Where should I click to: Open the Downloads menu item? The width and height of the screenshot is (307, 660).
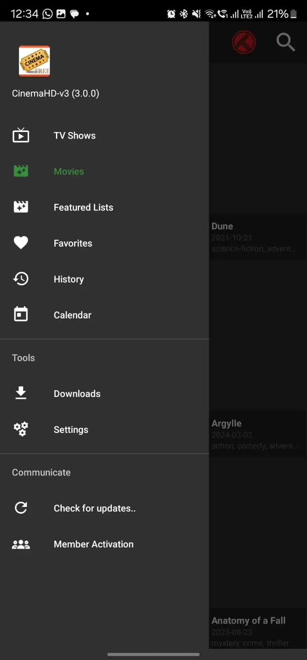point(77,394)
